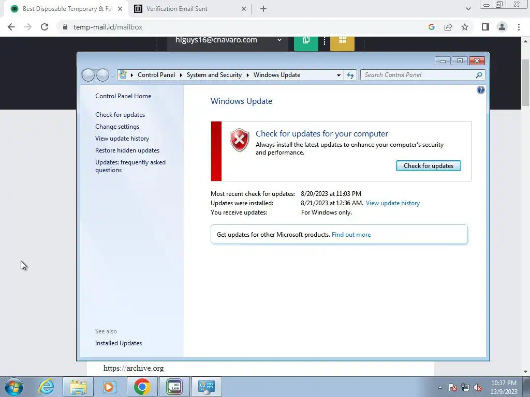Expand the arrow before Control Panel breadcrumb
Image resolution: width=530 pixels, height=397 pixels.
[132, 75]
